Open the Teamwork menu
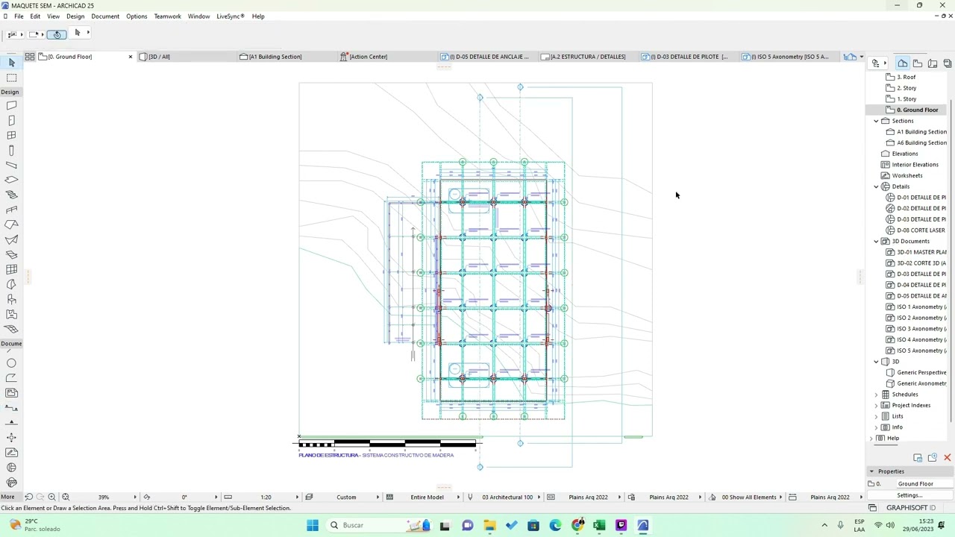The width and height of the screenshot is (955, 537). point(167,16)
